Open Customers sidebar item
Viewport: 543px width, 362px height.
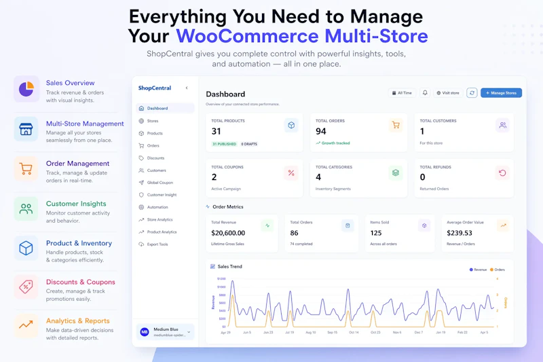(x=165, y=170)
